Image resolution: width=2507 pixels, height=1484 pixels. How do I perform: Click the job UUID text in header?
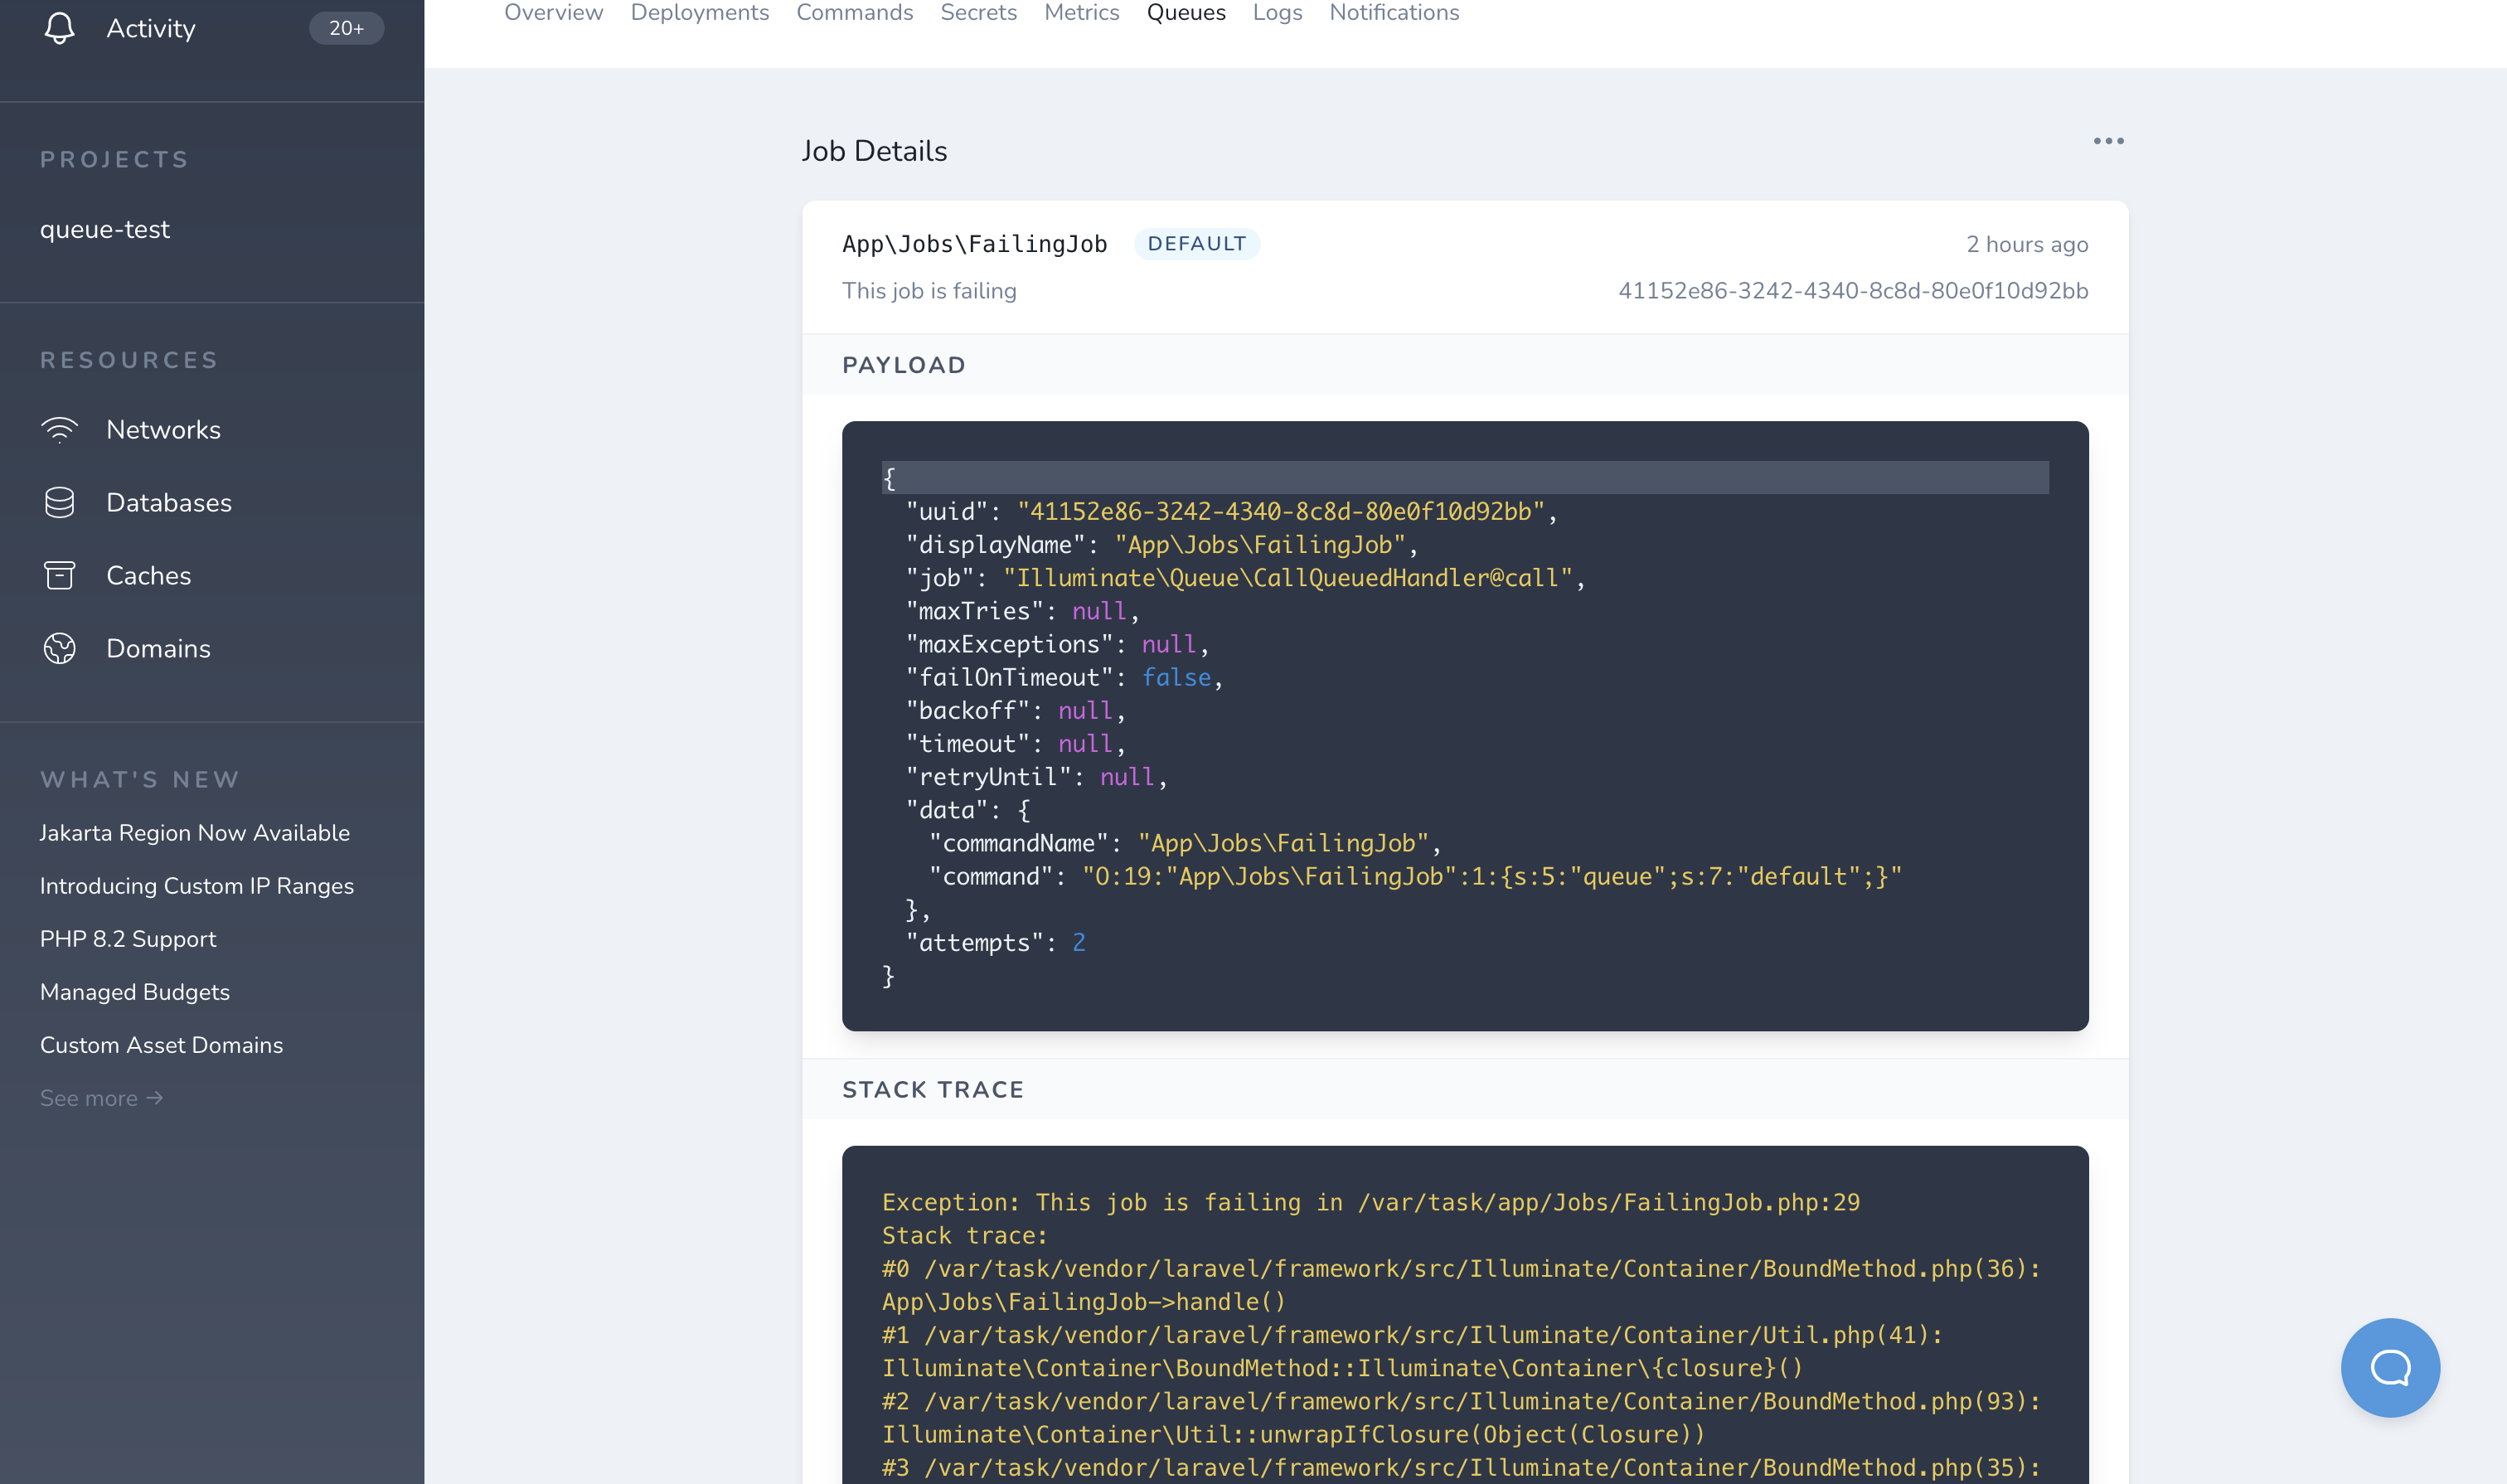coord(1852,291)
